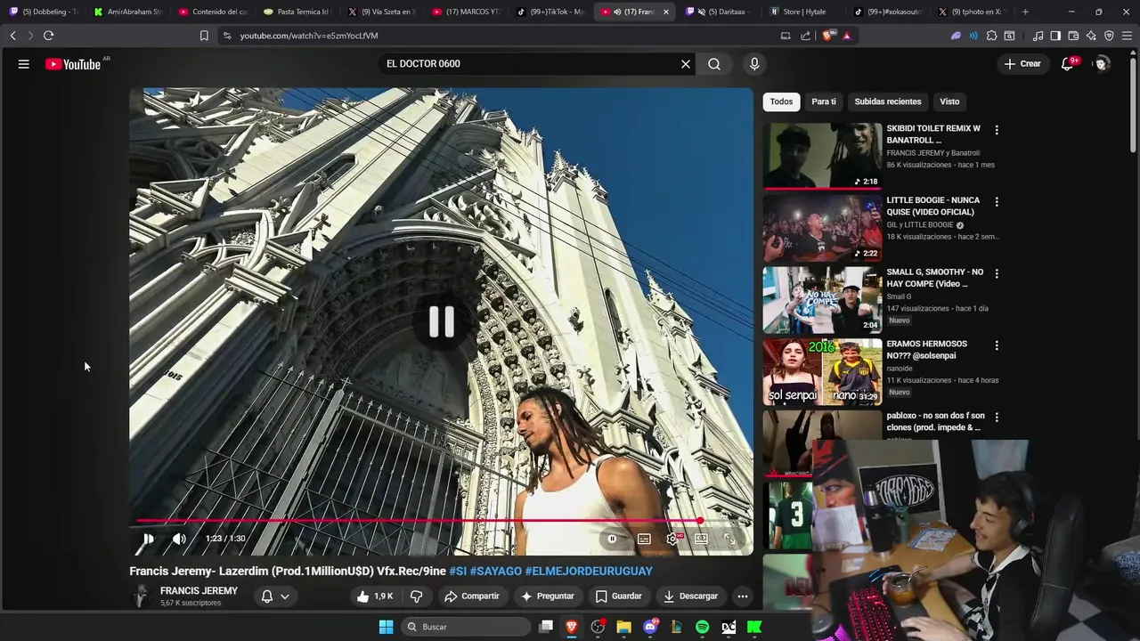Share the video via Compartir
The image size is (1140, 641).
tap(472, 596)
